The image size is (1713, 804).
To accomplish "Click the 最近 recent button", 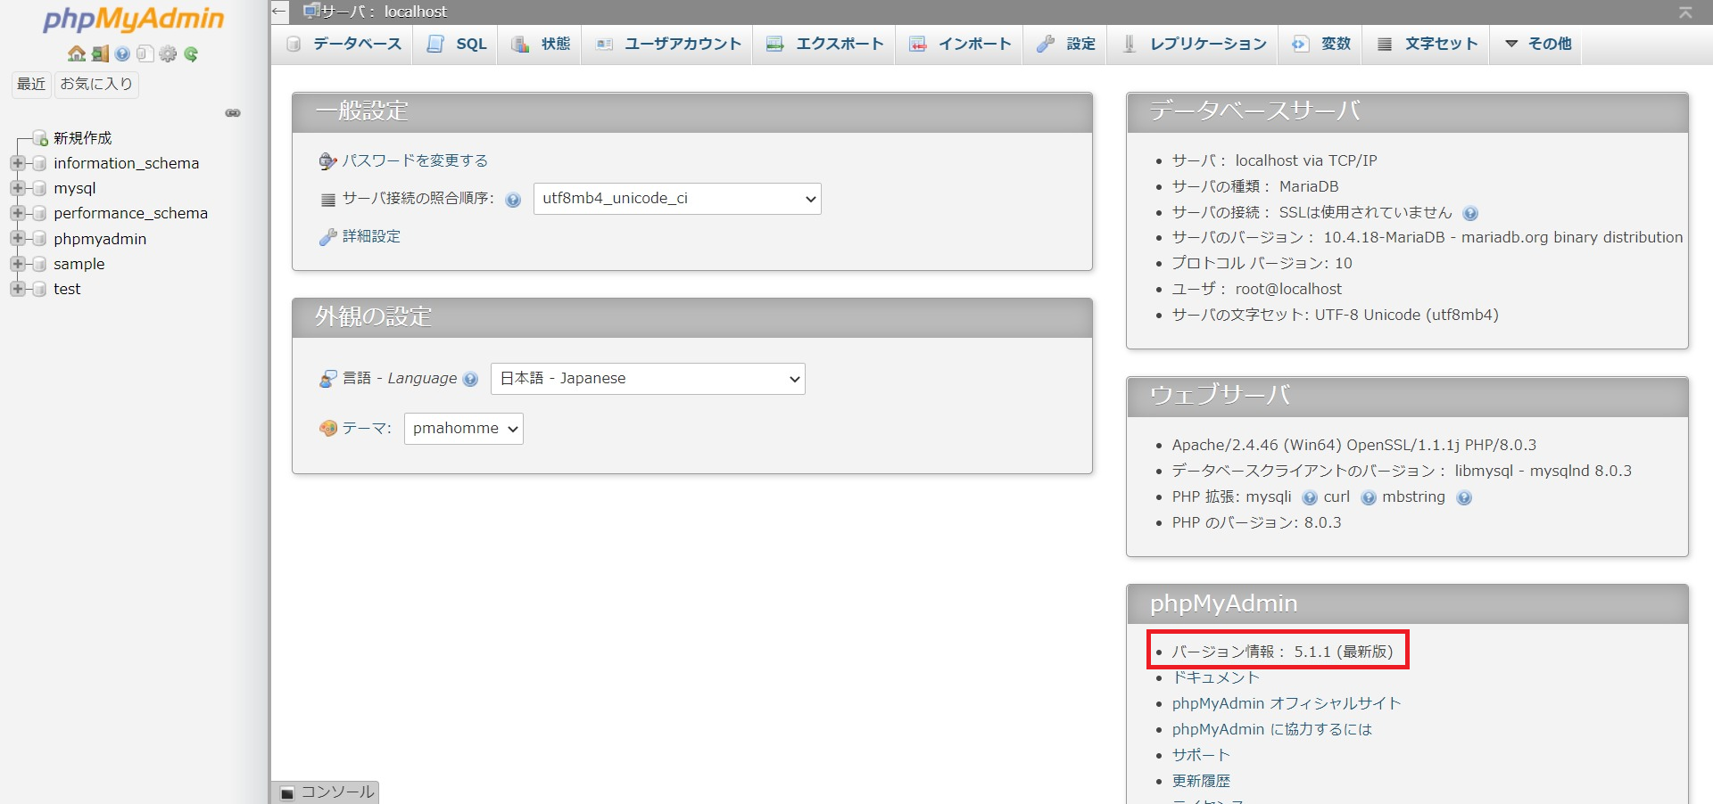I will tap(31, 84).
